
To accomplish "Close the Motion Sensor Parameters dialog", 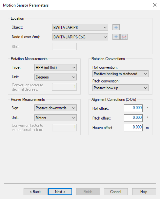I will click(155, 5).
